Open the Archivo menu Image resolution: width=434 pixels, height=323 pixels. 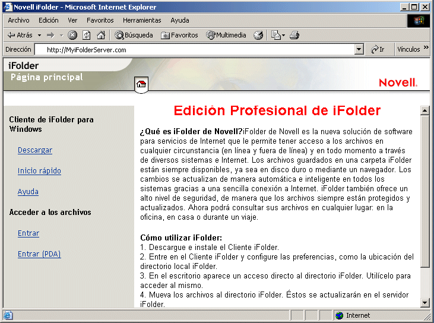18,20
